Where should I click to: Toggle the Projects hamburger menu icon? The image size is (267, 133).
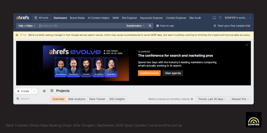tap(52, 91)
